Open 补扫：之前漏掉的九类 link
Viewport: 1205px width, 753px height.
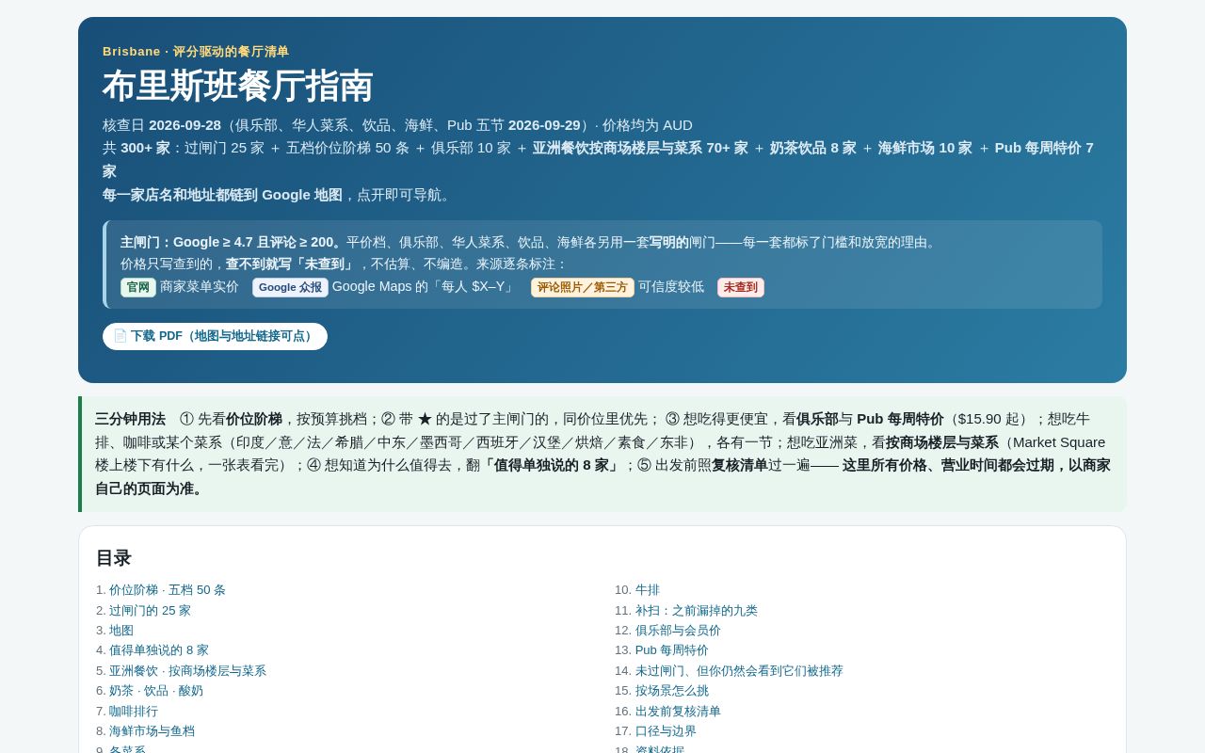click(697, 610)
